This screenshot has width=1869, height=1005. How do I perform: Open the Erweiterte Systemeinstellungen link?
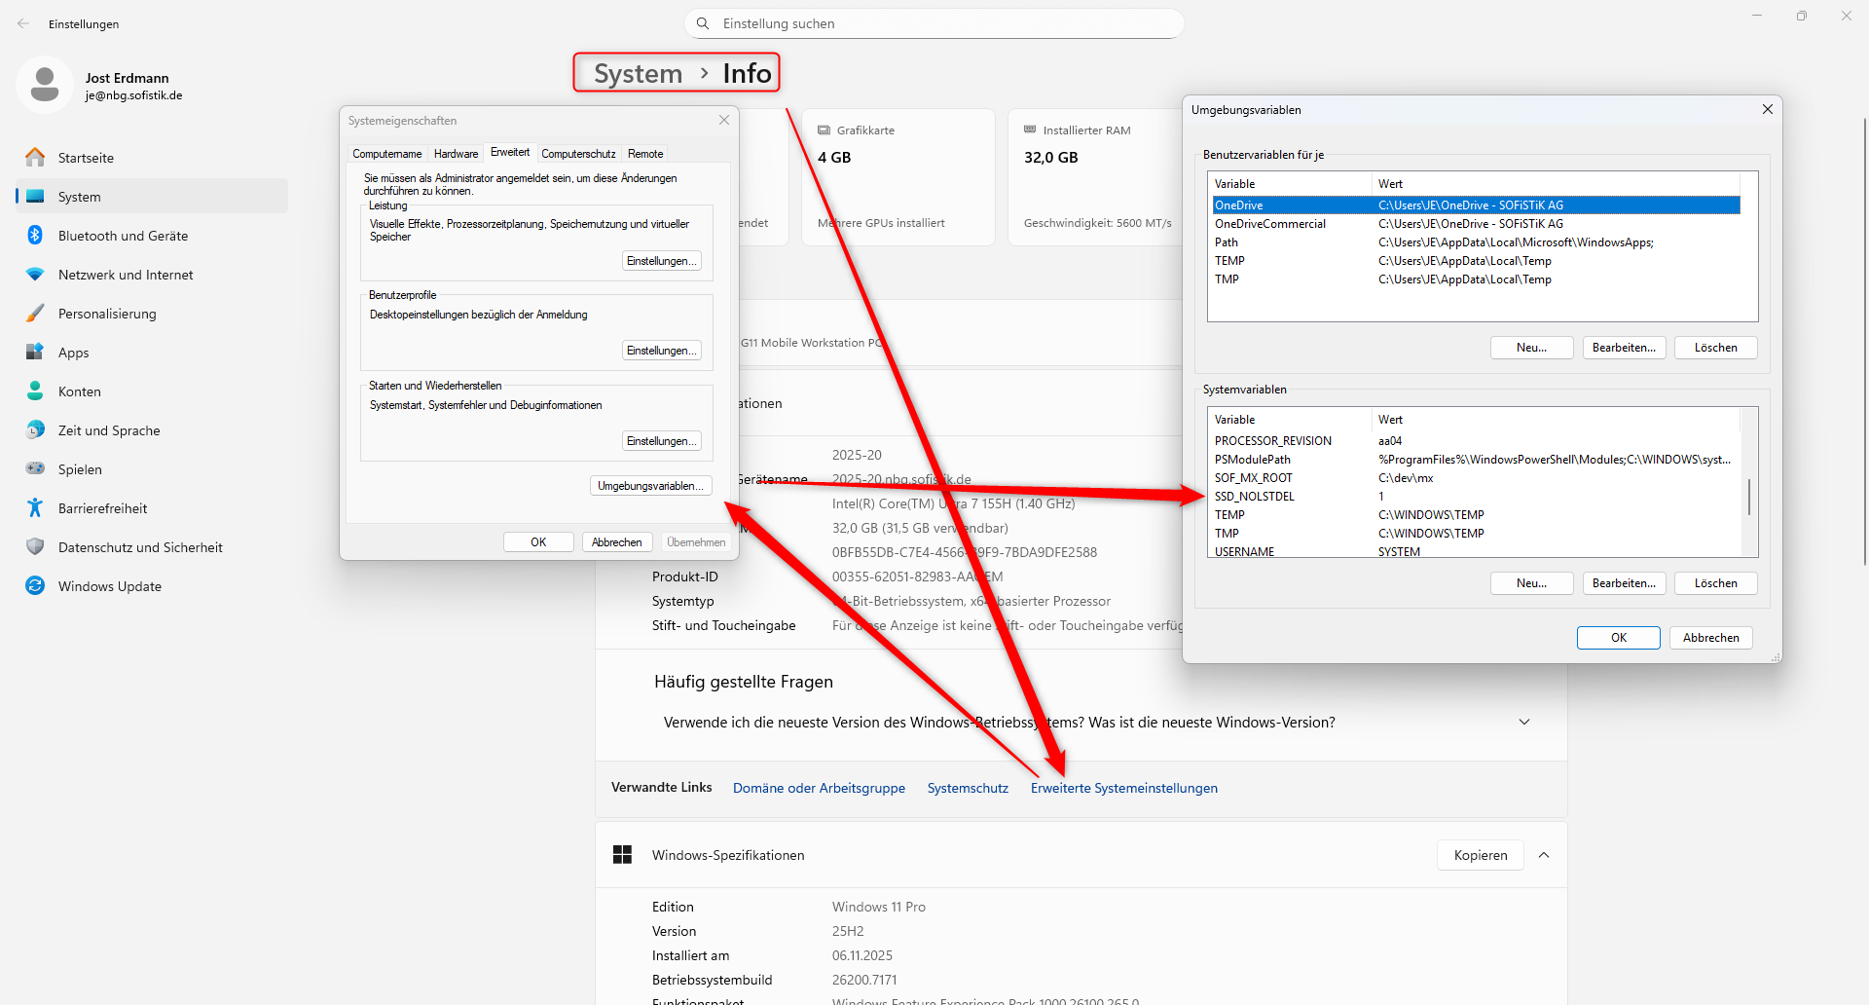pyautogui.click(x=1123, y=788)
